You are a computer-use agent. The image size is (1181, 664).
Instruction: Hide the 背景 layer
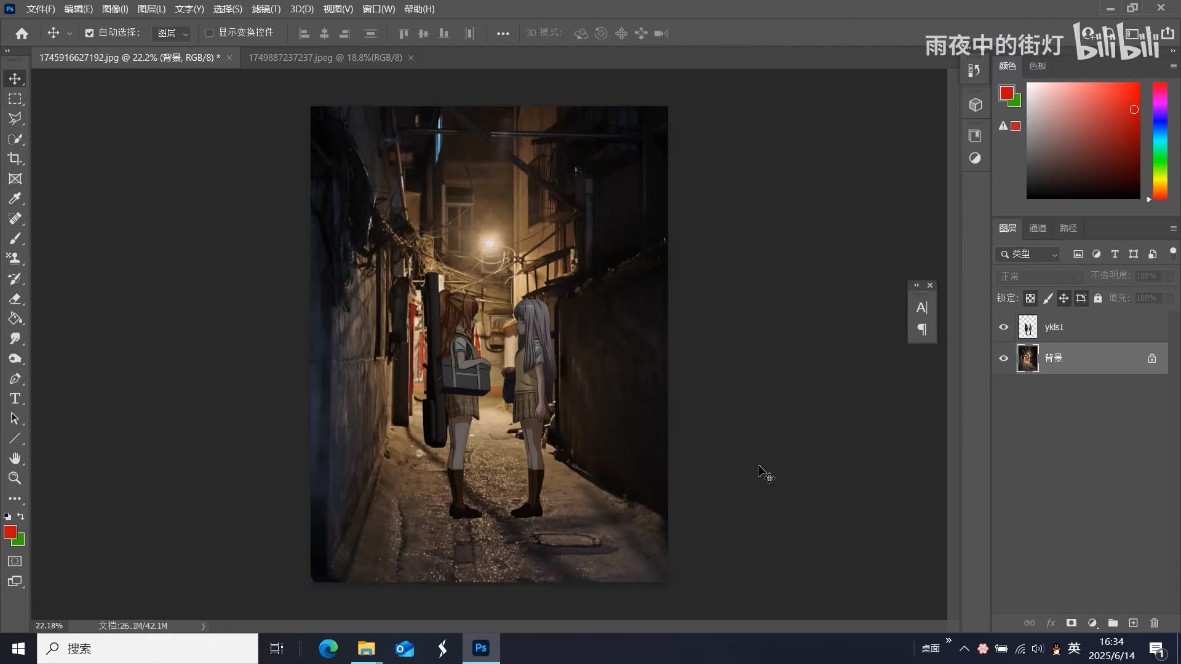[x=1003, y=358]
